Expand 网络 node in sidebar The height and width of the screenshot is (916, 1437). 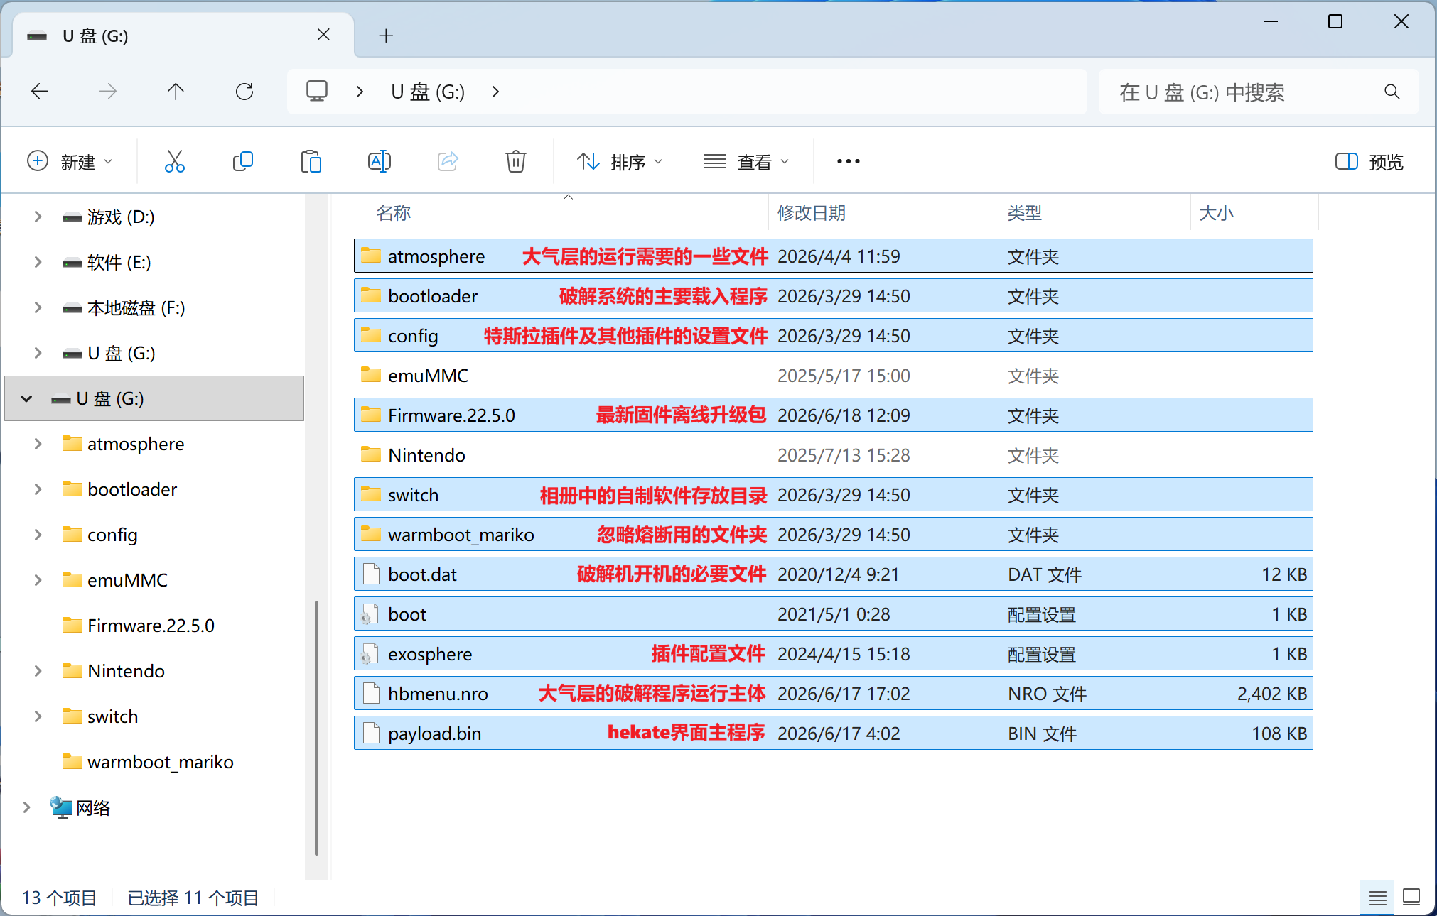tap(26, 807)
